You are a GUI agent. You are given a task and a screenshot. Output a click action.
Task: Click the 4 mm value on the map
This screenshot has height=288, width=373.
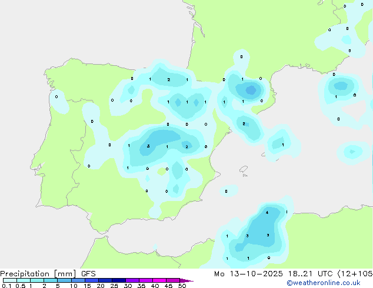(267, 212)
